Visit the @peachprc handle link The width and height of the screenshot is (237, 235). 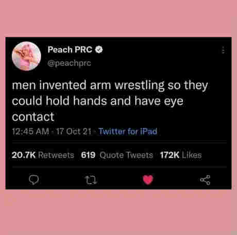(69, 63)
